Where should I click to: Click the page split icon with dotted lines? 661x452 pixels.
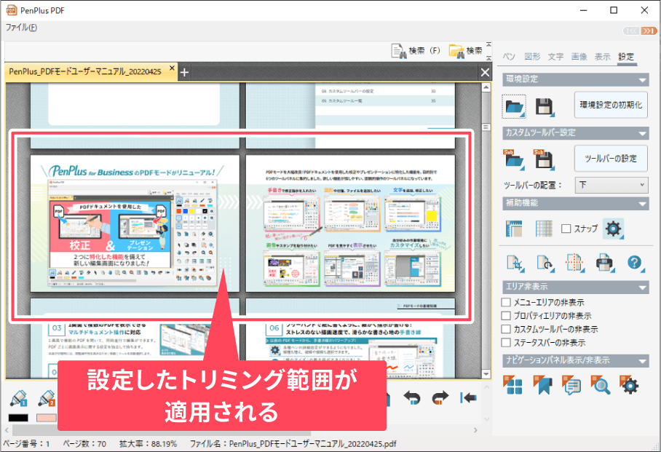[x=574, y=263]
